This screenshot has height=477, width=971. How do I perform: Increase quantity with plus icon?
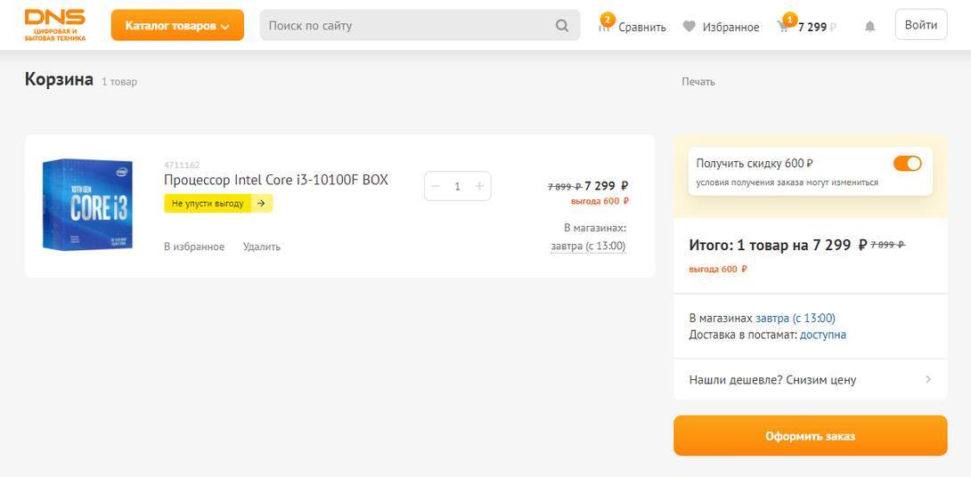(479, 186)
